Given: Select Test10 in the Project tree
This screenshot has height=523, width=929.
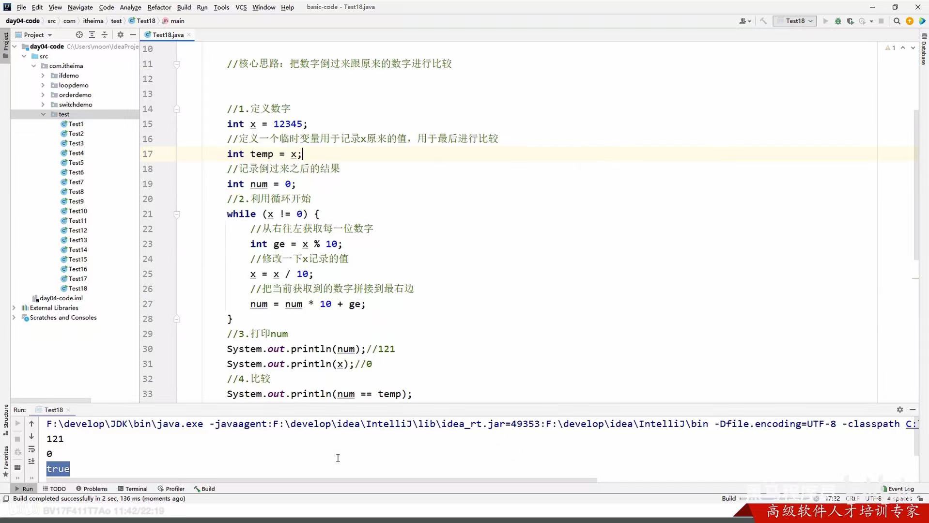Looking at the screenshot, I should pos(78,211).
